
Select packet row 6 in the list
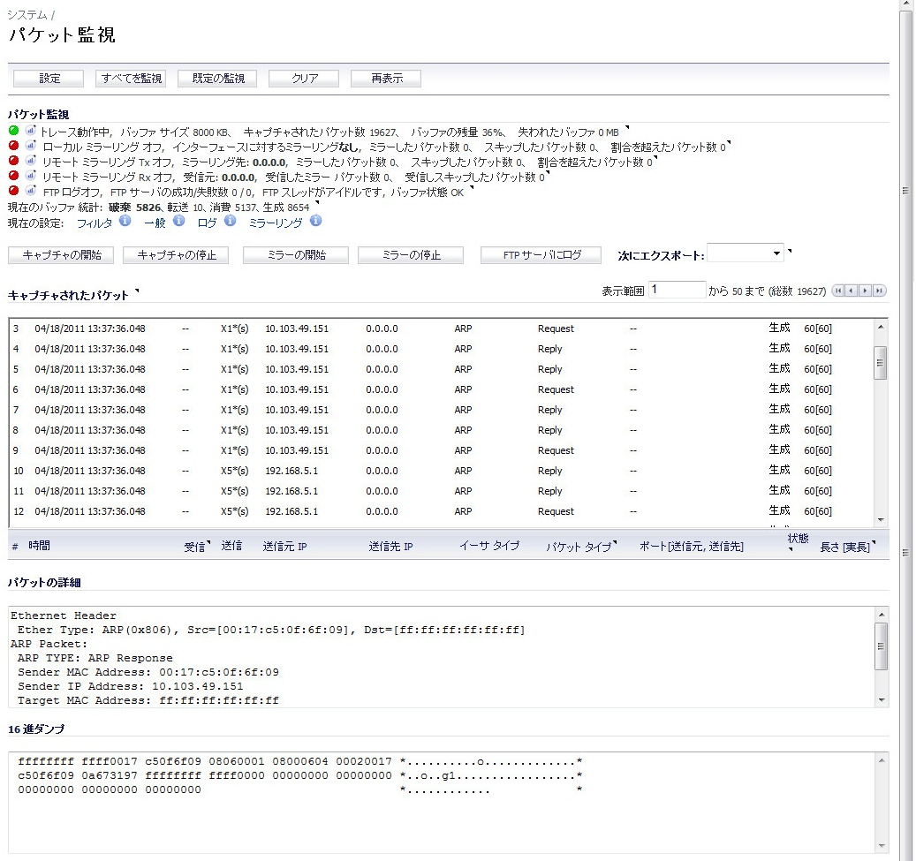click(442, 389)
